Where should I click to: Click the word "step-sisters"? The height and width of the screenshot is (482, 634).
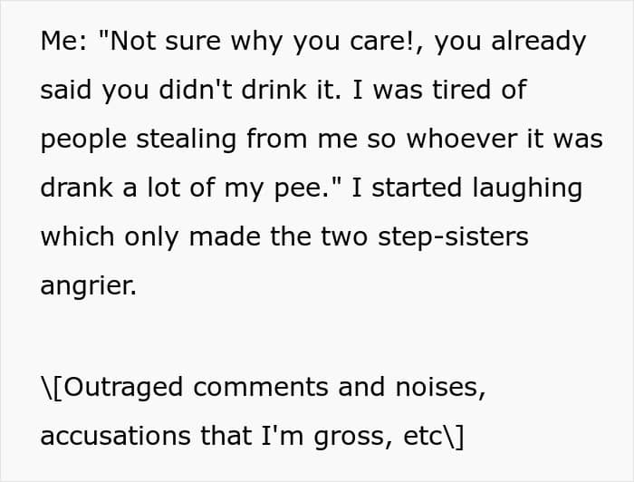click(453, 237)
